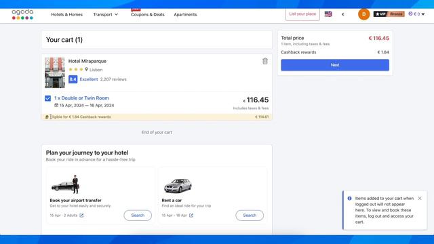Open the orange user avatar menu
The width and height of the screenshot is (434, 244).
tap(363, 14)
